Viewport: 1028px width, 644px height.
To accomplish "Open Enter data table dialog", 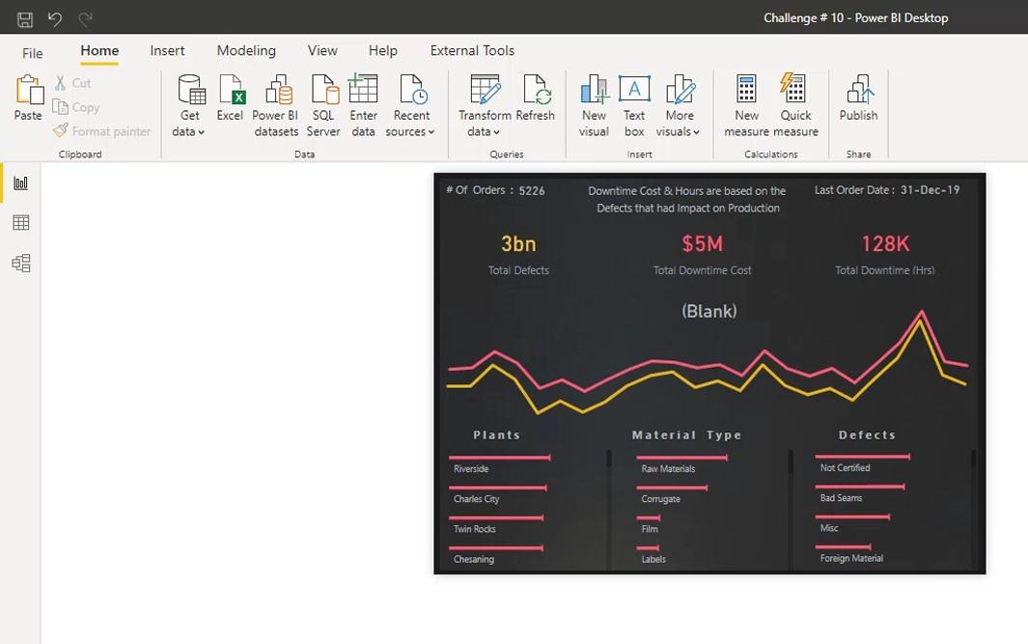I will tap(363, 105).
